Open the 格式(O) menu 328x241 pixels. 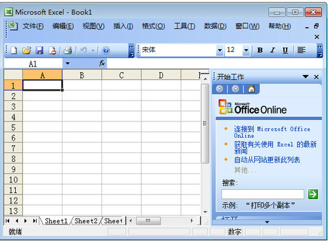tap(153, 26)
